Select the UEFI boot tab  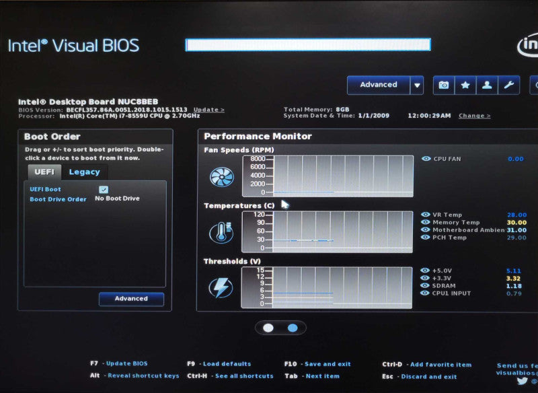coord(44,172)
